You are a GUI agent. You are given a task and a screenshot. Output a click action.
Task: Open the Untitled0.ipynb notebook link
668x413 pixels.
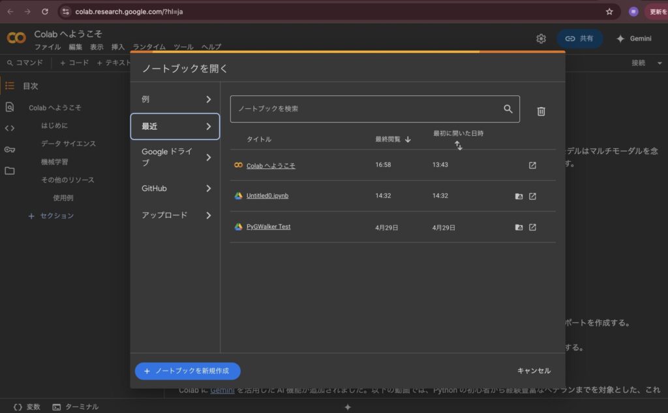(x=267, y=196)
